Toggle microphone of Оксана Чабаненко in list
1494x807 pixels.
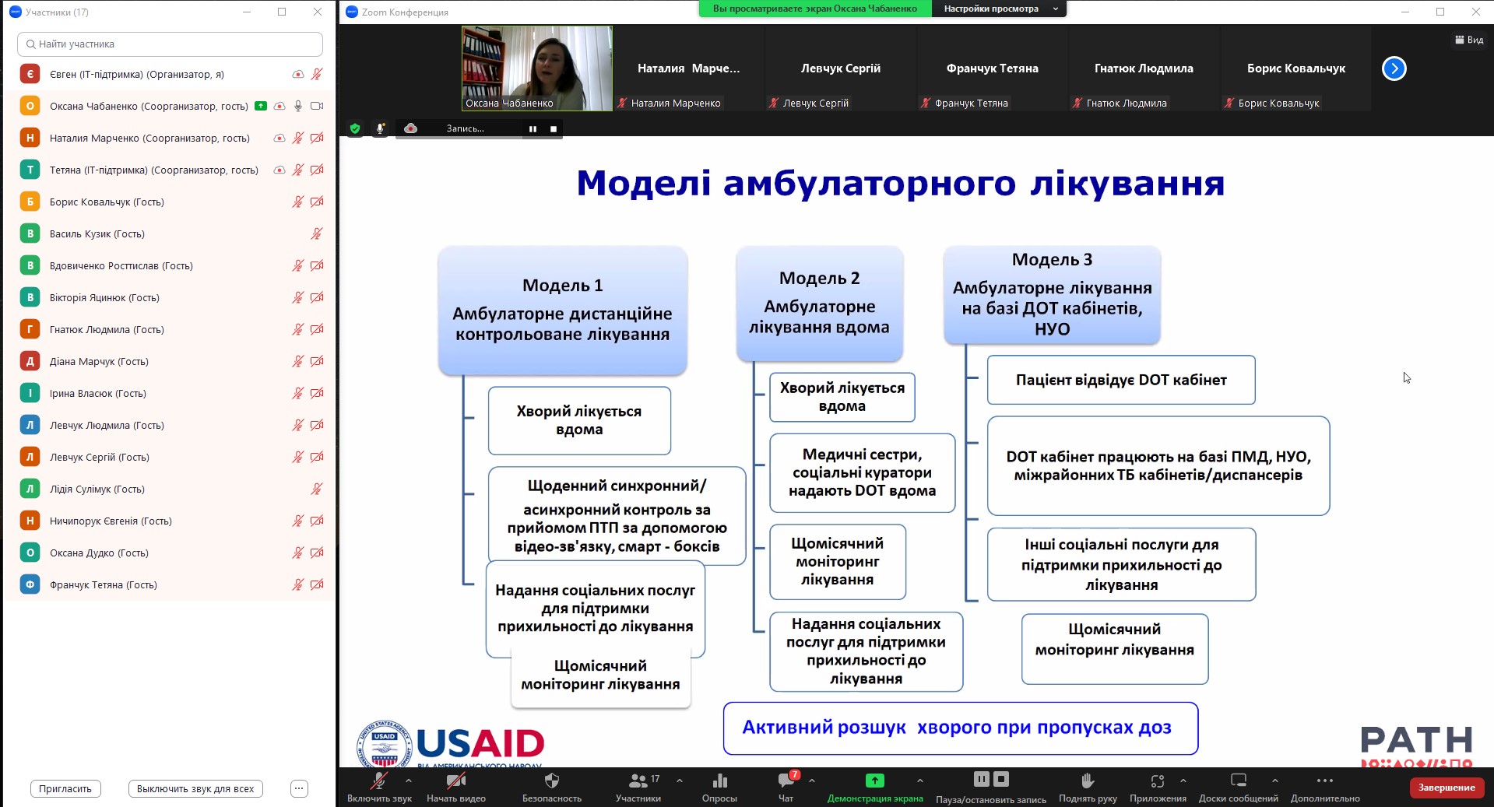click(298, 106)
